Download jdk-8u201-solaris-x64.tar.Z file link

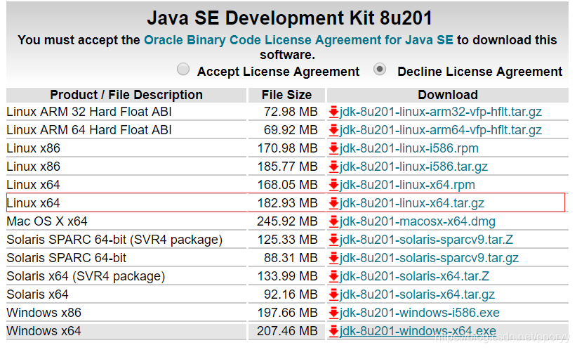(414, 276)
